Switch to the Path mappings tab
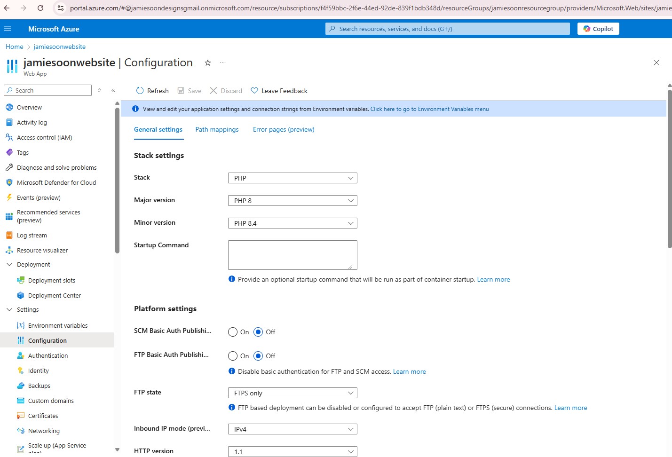672x457 pixels. coord(217,129)
